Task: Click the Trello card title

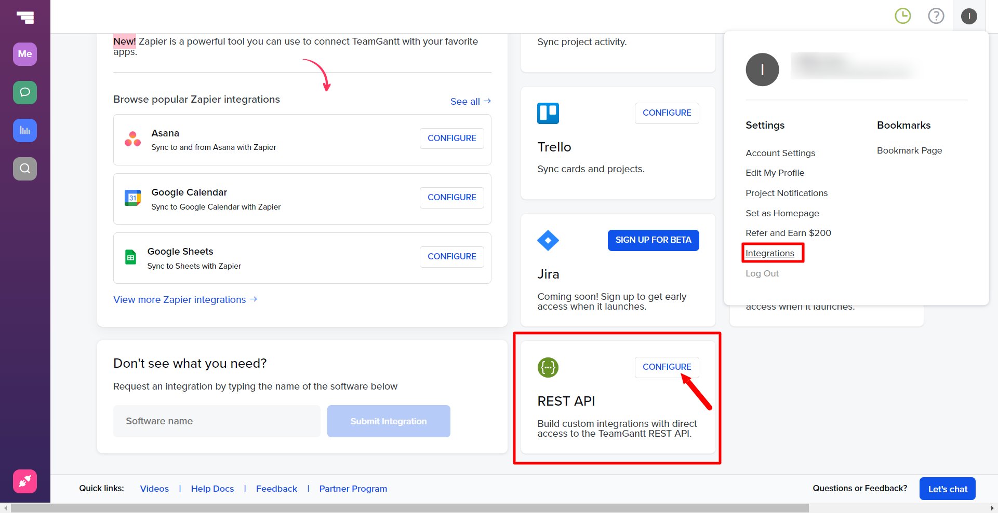Action: click(x=554, y=147)
